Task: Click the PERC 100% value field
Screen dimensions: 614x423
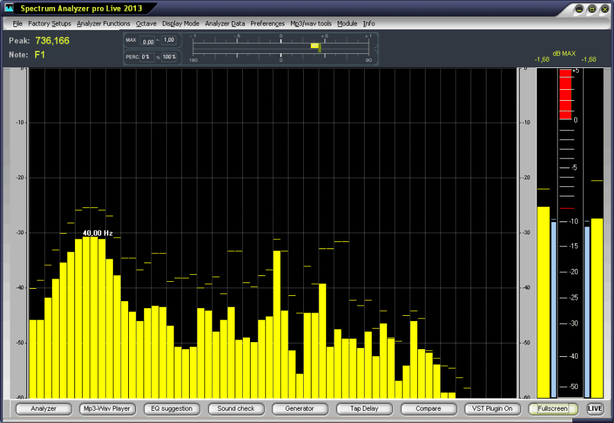Action: point(169,56)
